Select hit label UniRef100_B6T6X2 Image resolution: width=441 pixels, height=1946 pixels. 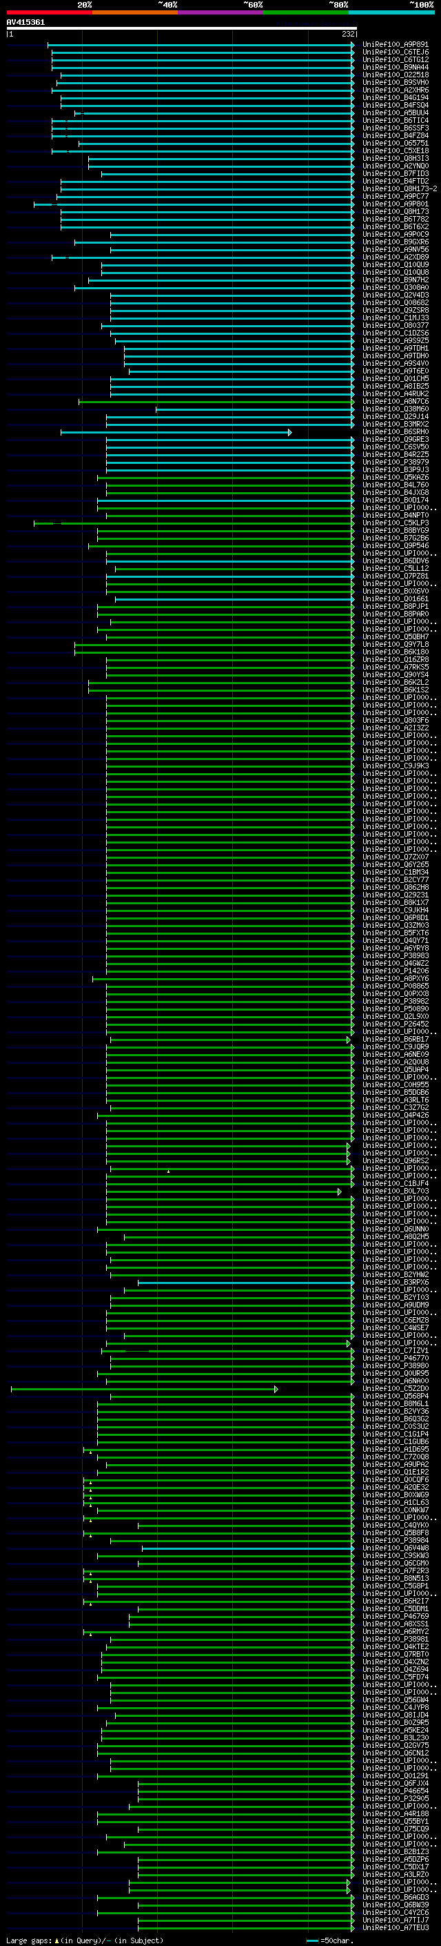point(395,226)
